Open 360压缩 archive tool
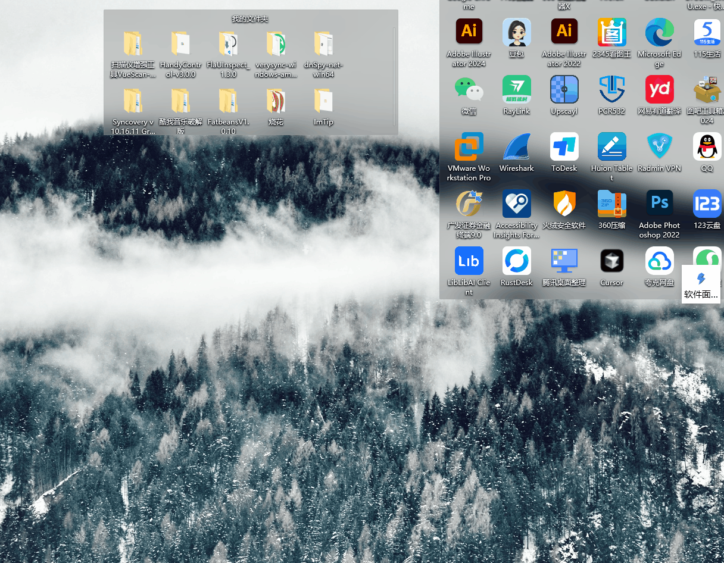724x563 pixels. point(612,209)
